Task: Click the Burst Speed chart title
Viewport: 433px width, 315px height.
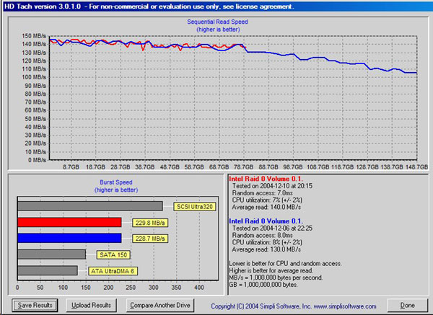Action: [x=116, y=182]
